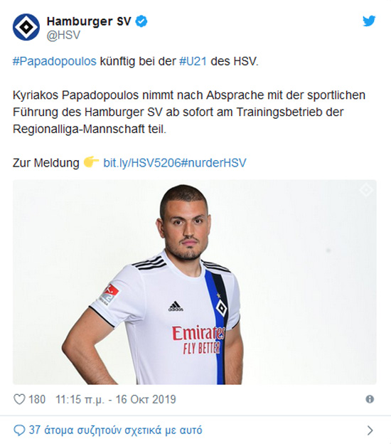The image size is (391, 444).
Task: Click the speech bubble reply icon
Action: 19,430
